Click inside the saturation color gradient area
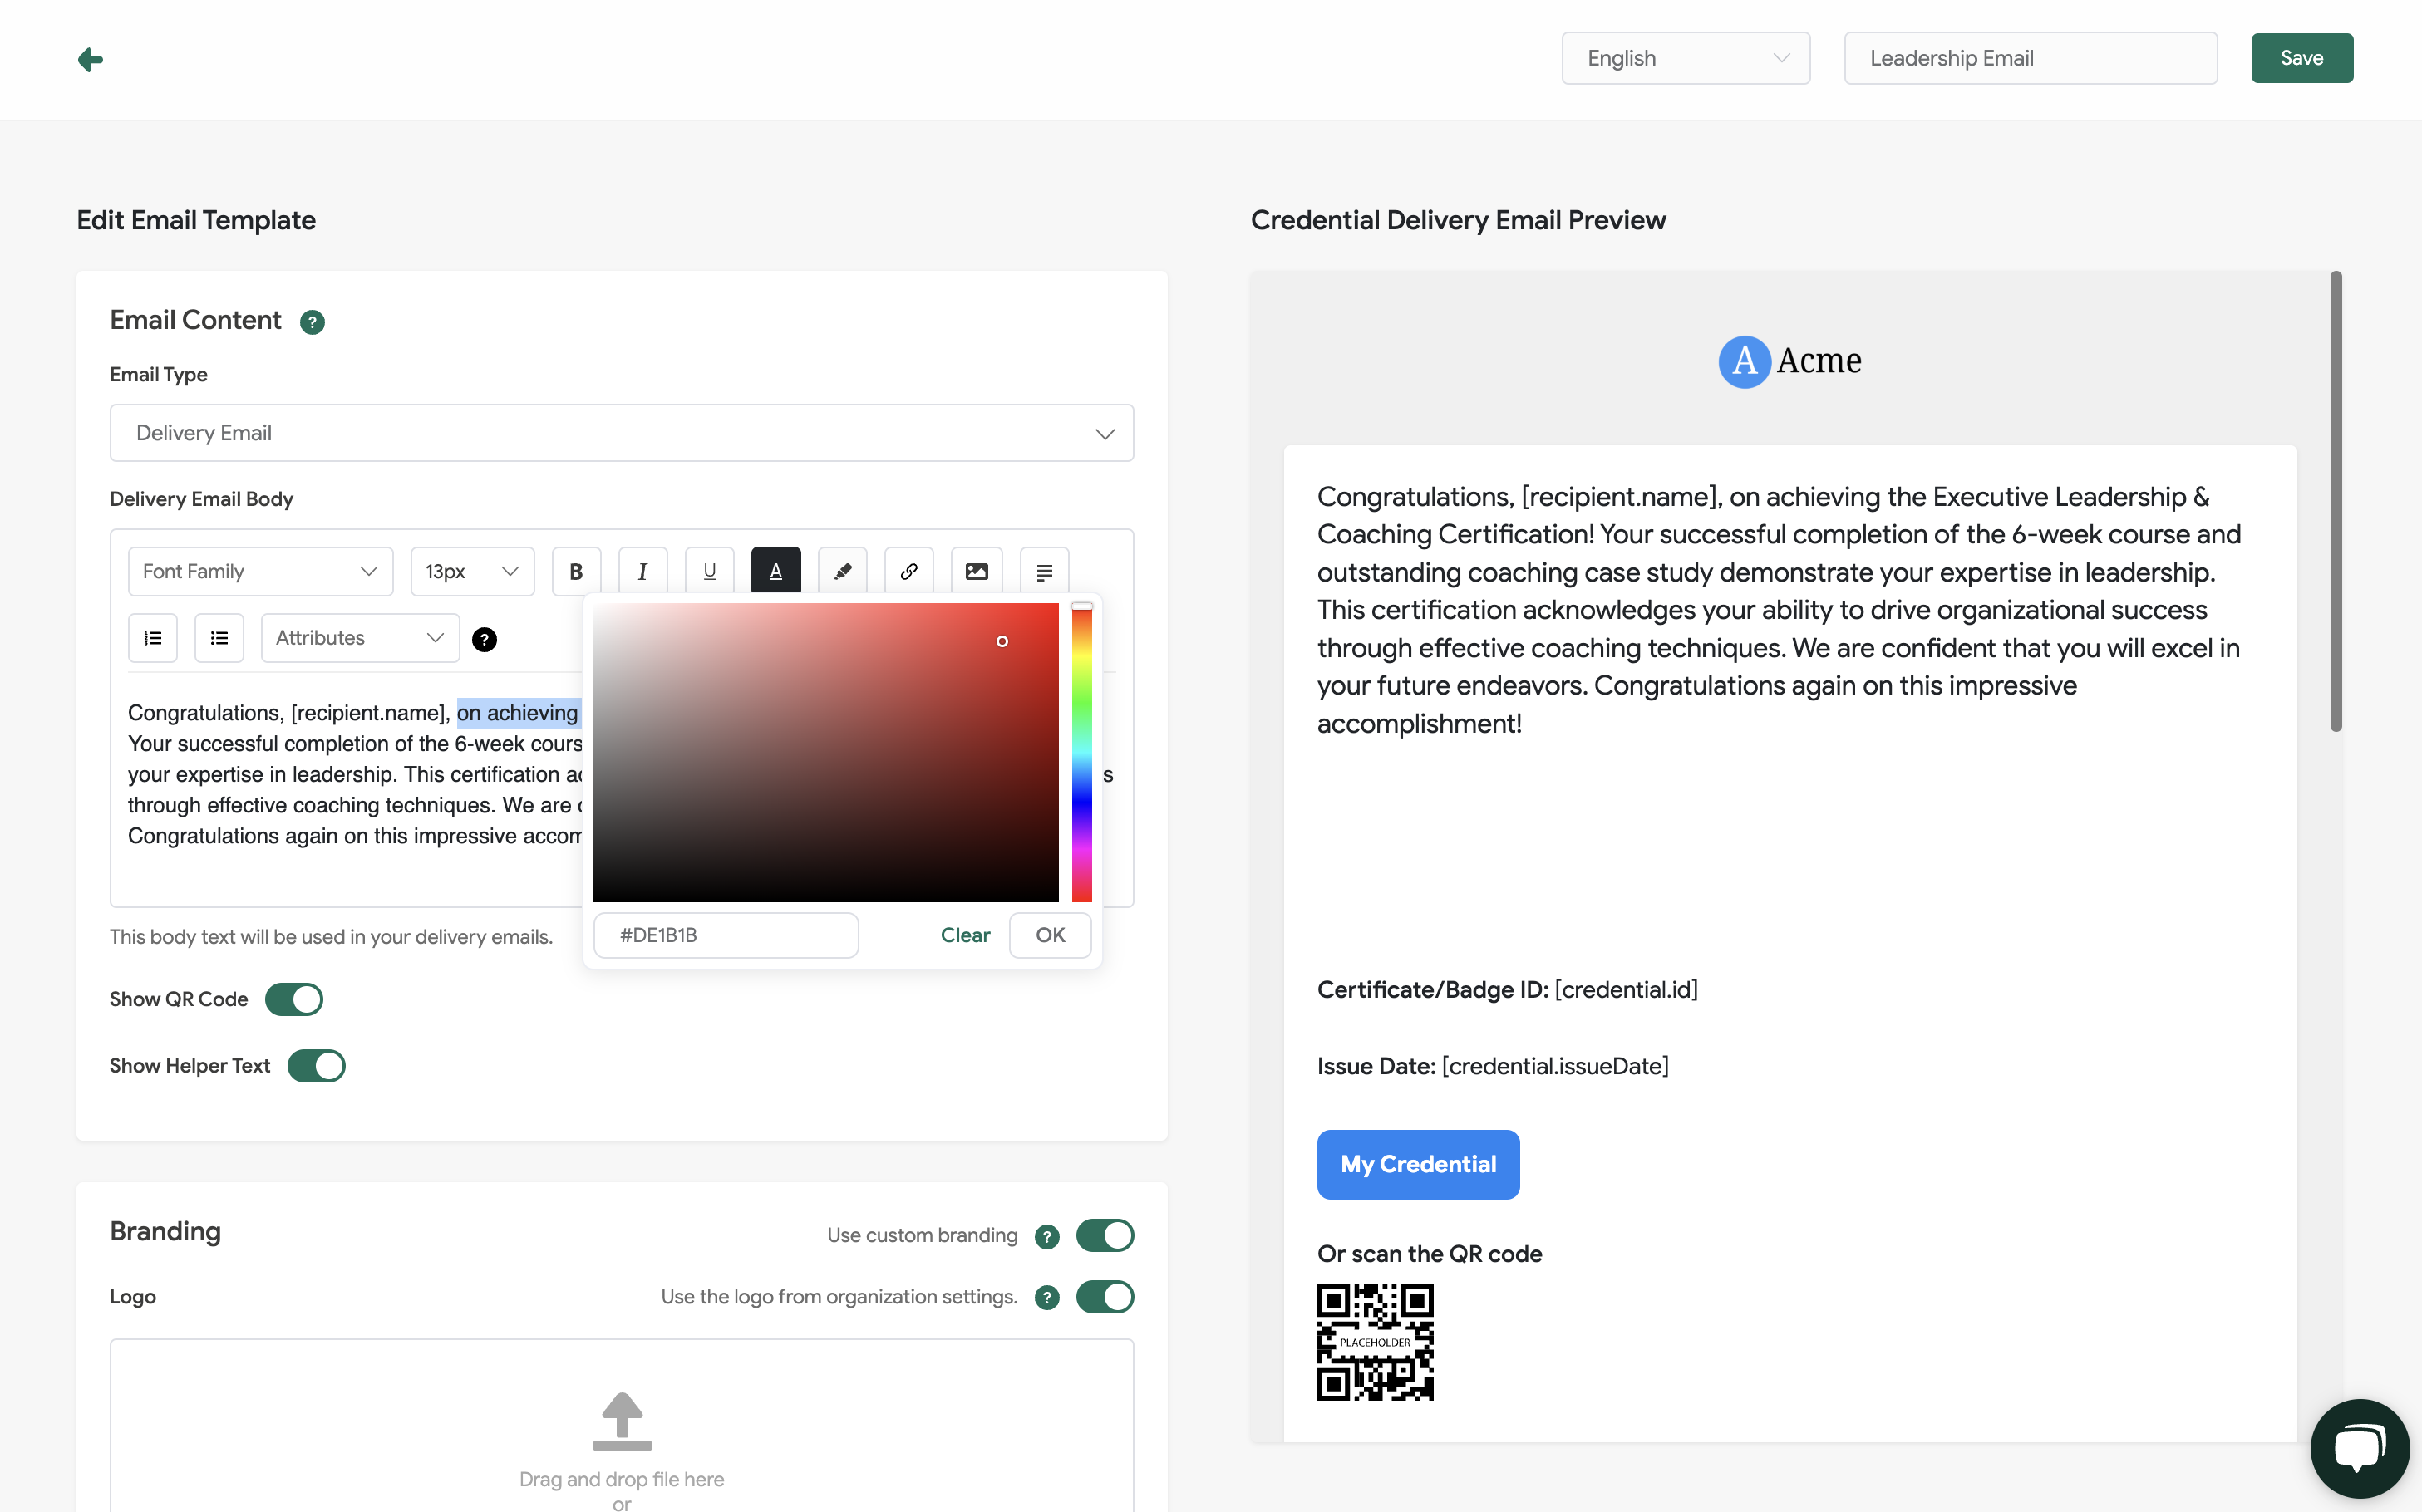The height and width of the screenshot is (1512, 2422). tap(825, 752)
